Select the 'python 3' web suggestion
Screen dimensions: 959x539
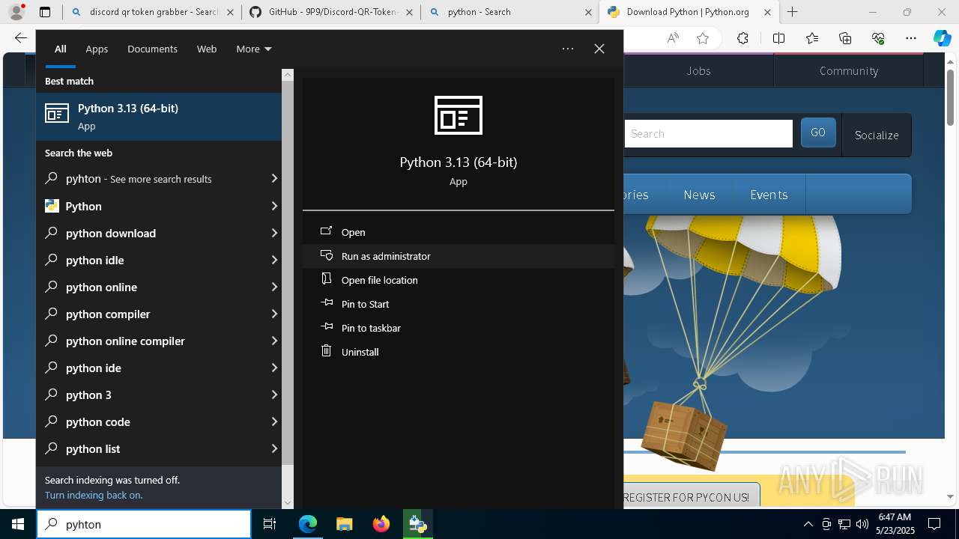point(159,395)
